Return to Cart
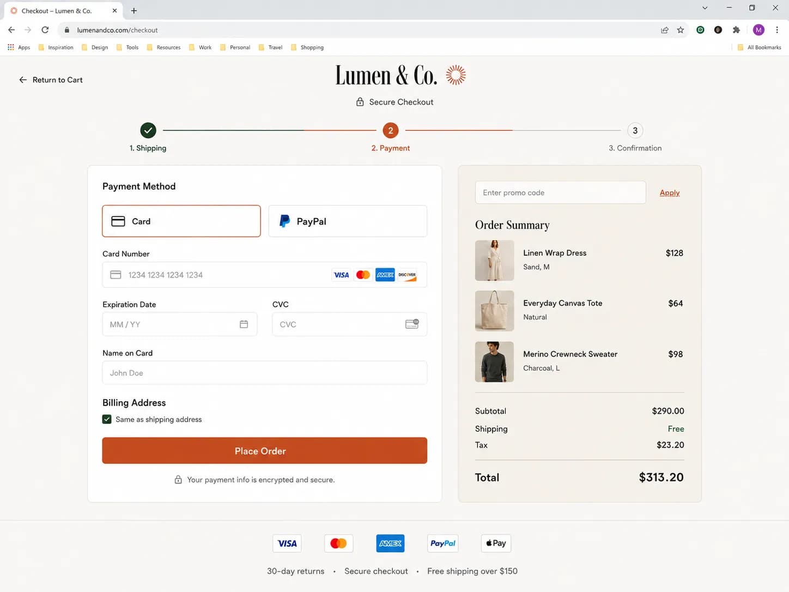This screenshot has height=592, width=789. point(51,80)
